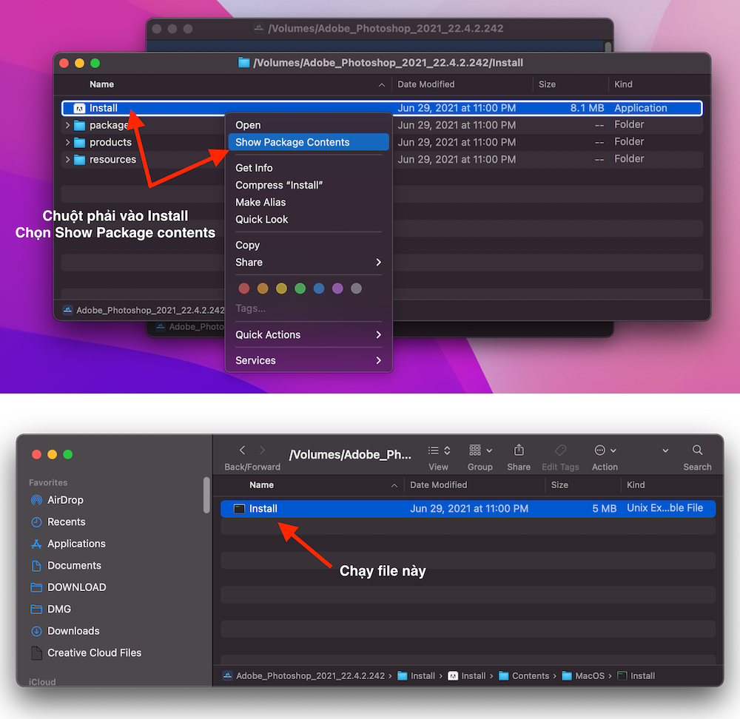Click the Edit Tags toolbar icon
740x719 pixels.
click(x=560, y=450)
